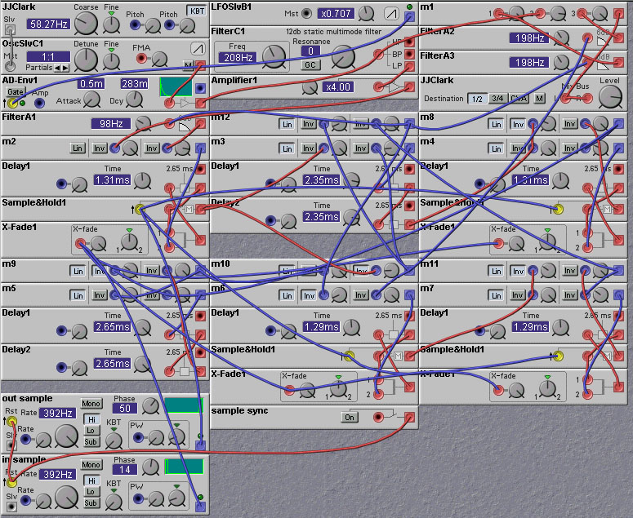Viewport: 633px width, 518px height.
Task: Toggle Mono on the out sample module
Action: tap(91, 404)
